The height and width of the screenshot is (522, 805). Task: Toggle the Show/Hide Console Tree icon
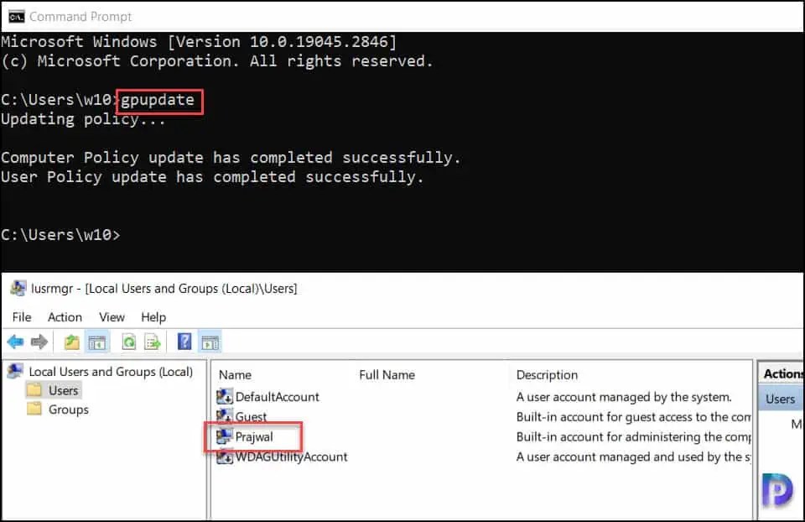click(x=96, y=342)
